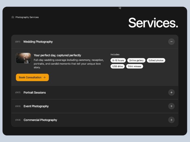Click the arrow icon in Book Consultation
This screenshot has height=142, width=190.
click(44, 78)
